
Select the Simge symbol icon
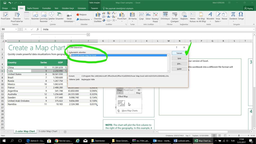point(241,16)
